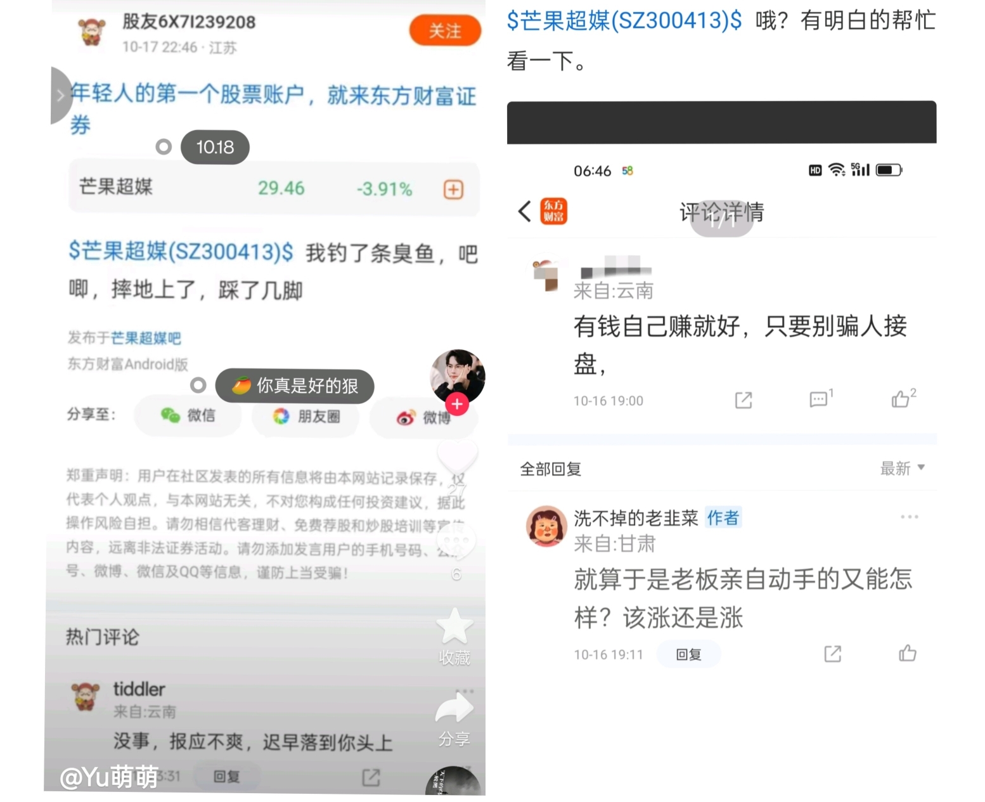
Task: Open three-dot menu on 洗不掉的老韭菜 reply
Action: (910, 517)
